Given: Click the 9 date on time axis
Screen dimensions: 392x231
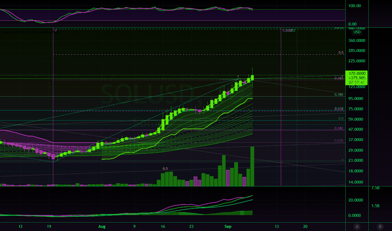Looking at the screenshot, I should [x=134, y=226].
